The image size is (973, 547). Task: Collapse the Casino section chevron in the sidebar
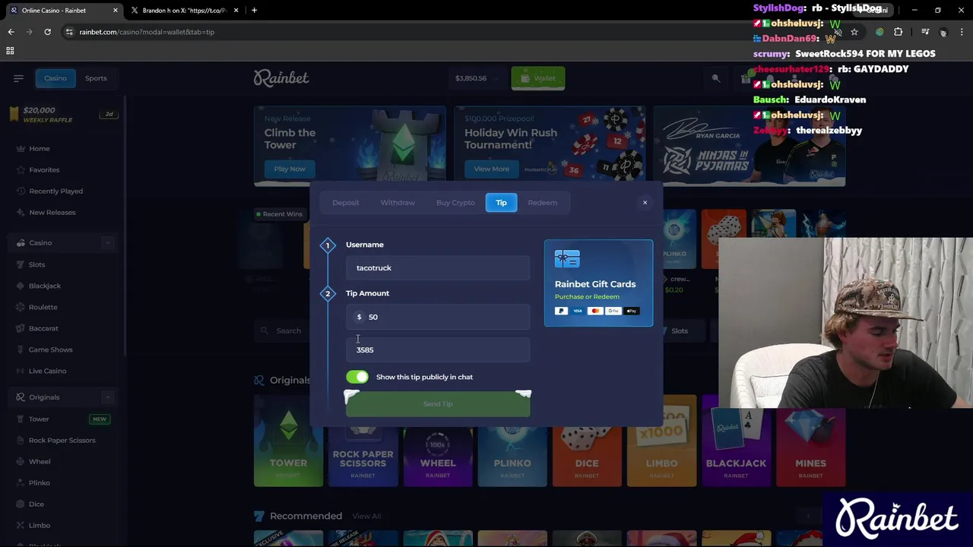coord(107,243)
